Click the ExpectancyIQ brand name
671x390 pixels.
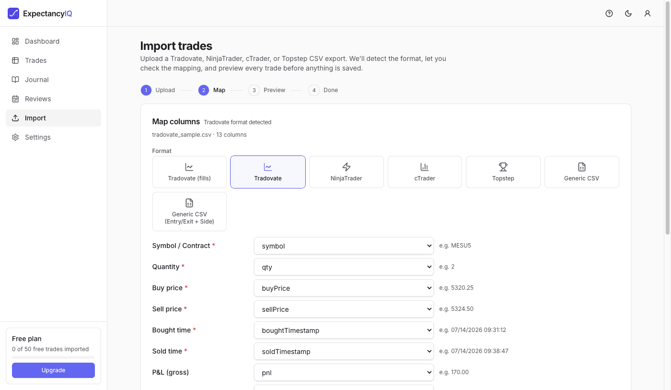click(47, 13)
